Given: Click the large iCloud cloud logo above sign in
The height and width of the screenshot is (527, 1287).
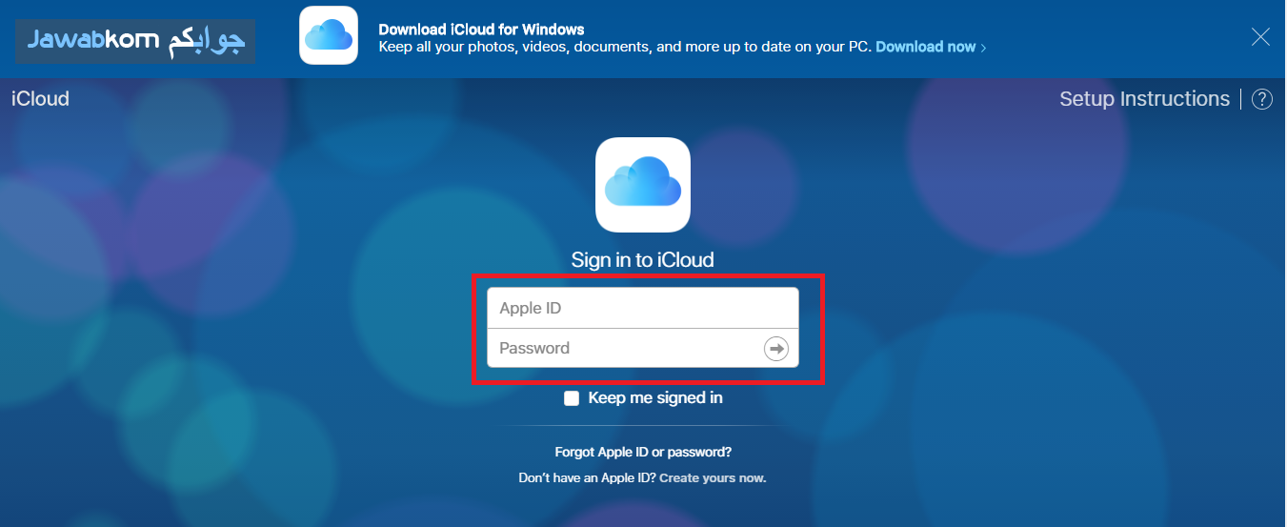Looking at the screenshot, I should 643,185.
